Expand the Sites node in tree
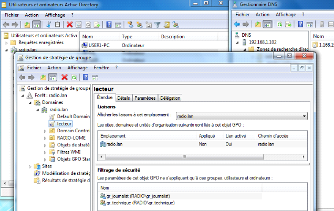 tap(30, 166)
